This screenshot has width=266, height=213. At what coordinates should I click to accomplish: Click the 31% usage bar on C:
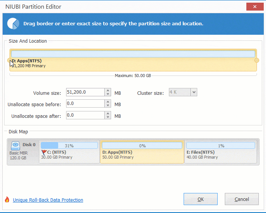(69, 145)
